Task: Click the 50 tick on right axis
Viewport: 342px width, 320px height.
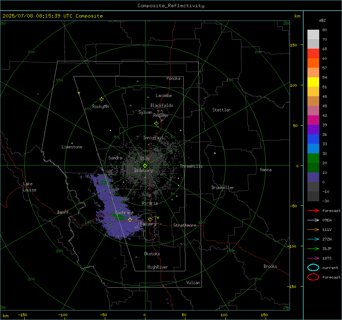Action: pos(295,126)
